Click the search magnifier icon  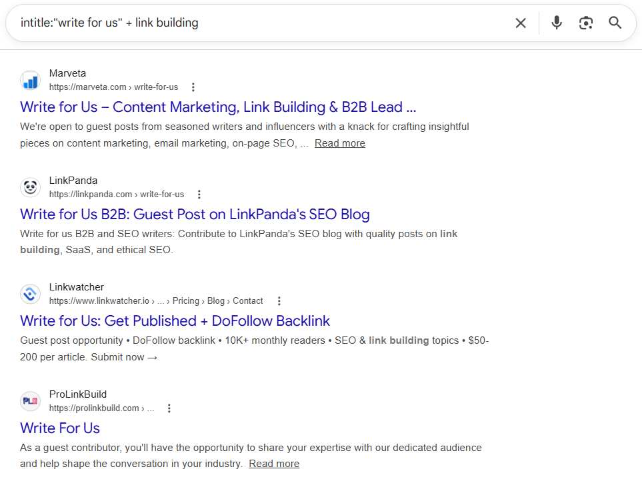[615, 22]
